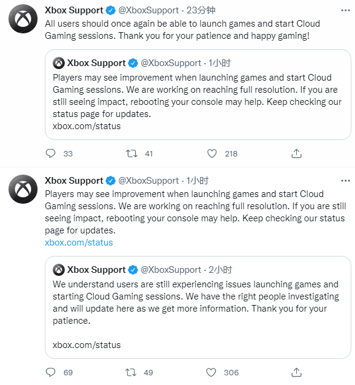The image size is (355, 385).
Task: Open quoted tweet about users experiencing issues
Action: tap(198, 307)
